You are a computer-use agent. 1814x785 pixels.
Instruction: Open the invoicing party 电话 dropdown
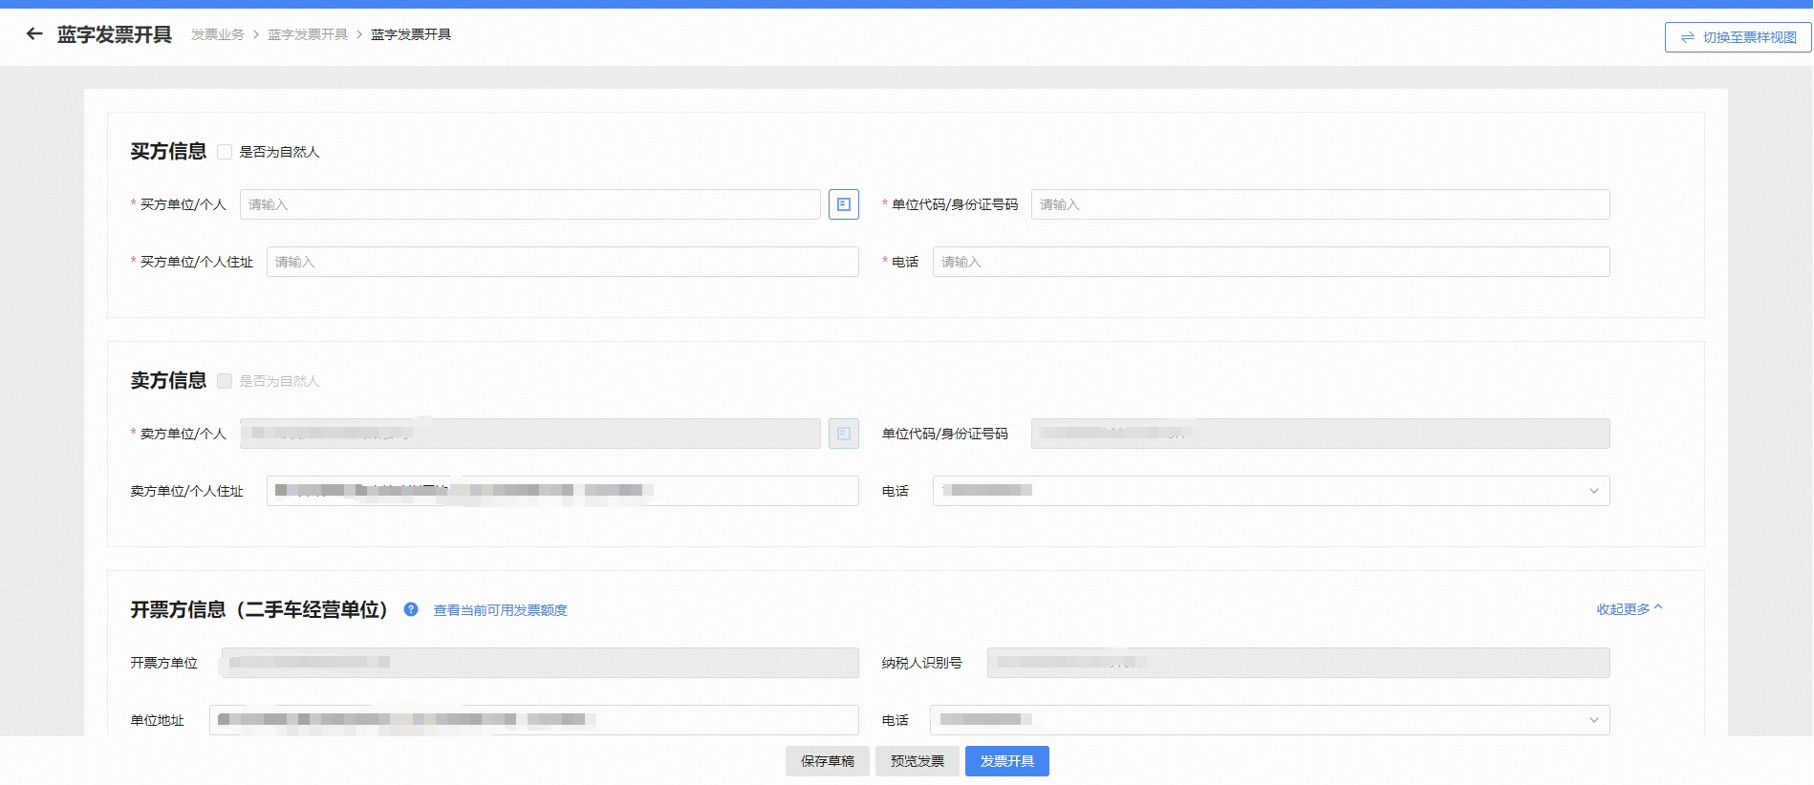[x=1593, y=720]
